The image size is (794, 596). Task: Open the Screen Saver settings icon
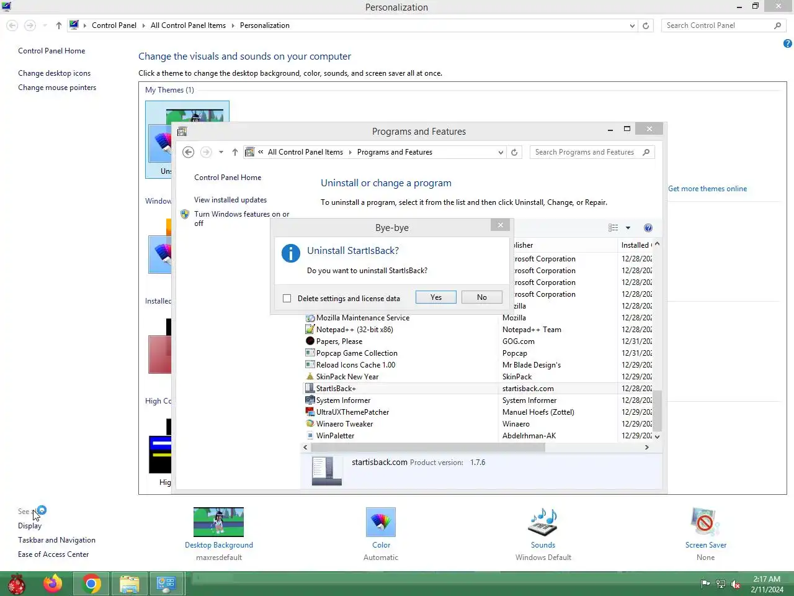pos(706,522)
